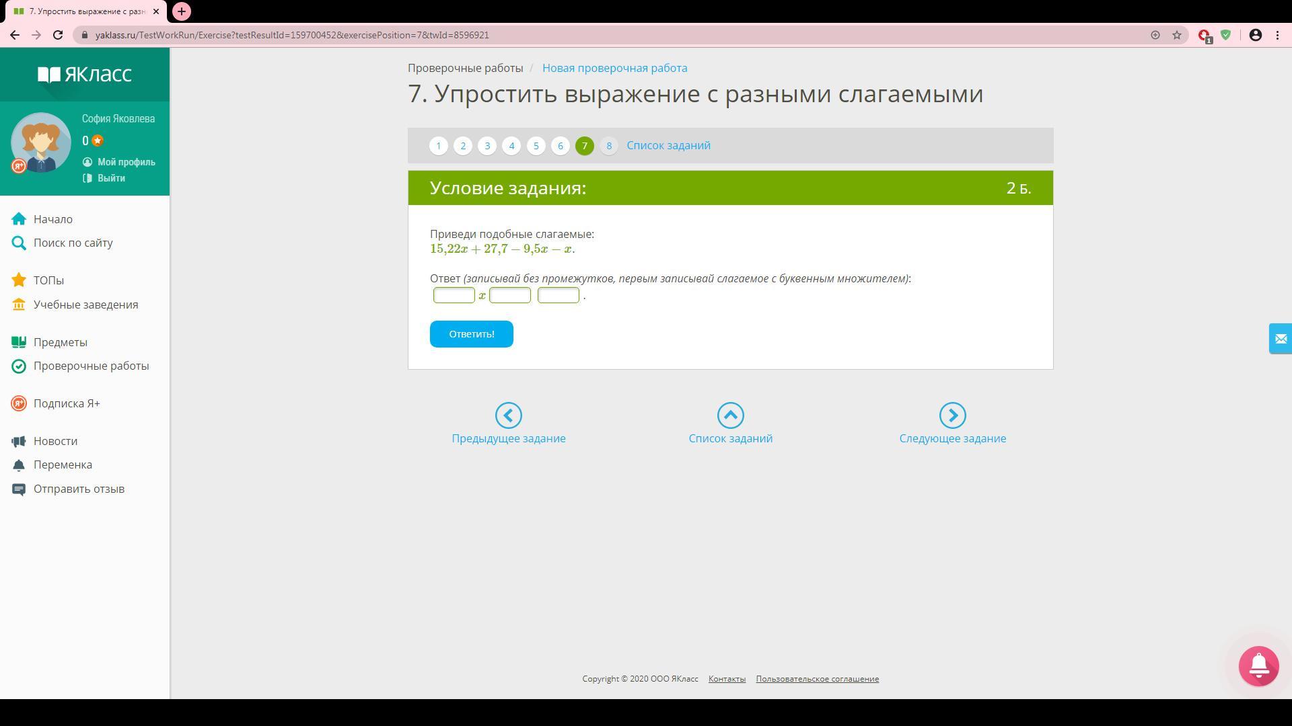Click the last answer input field
This screenshot has width=1292, height=726.
coord(558,295)
